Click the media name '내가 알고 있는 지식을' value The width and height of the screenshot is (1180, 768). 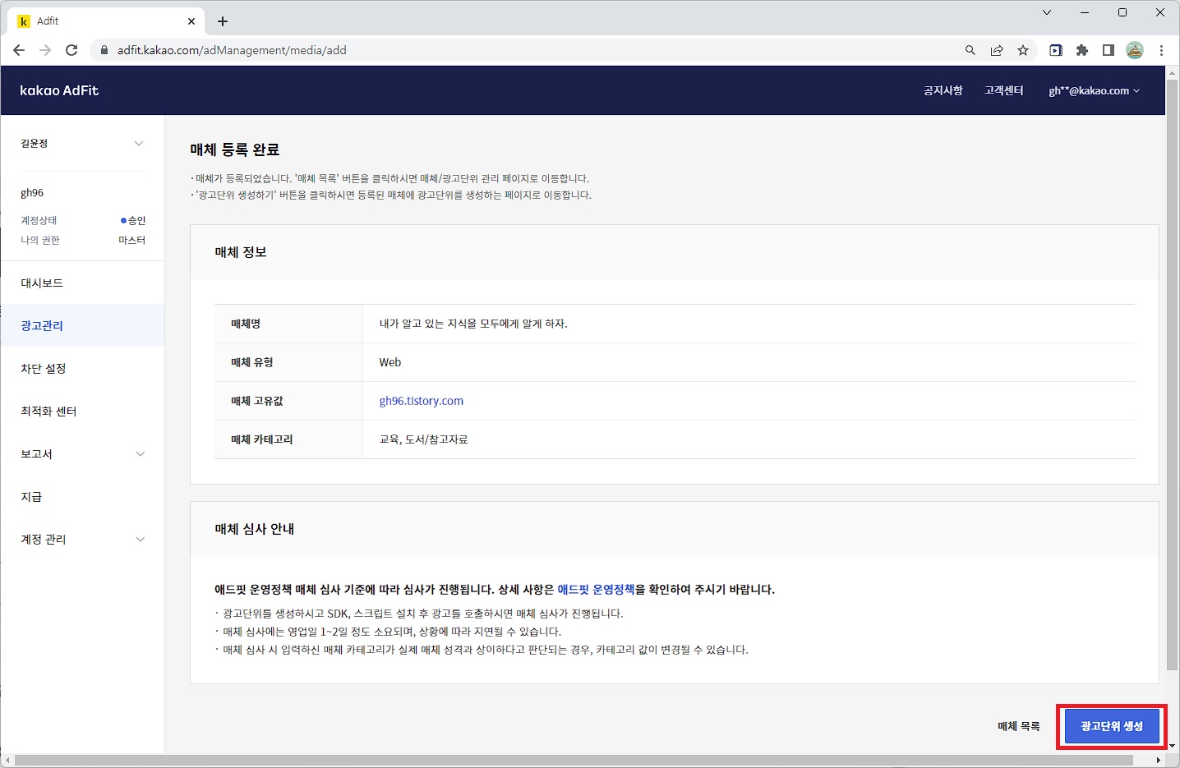(473, 324)
